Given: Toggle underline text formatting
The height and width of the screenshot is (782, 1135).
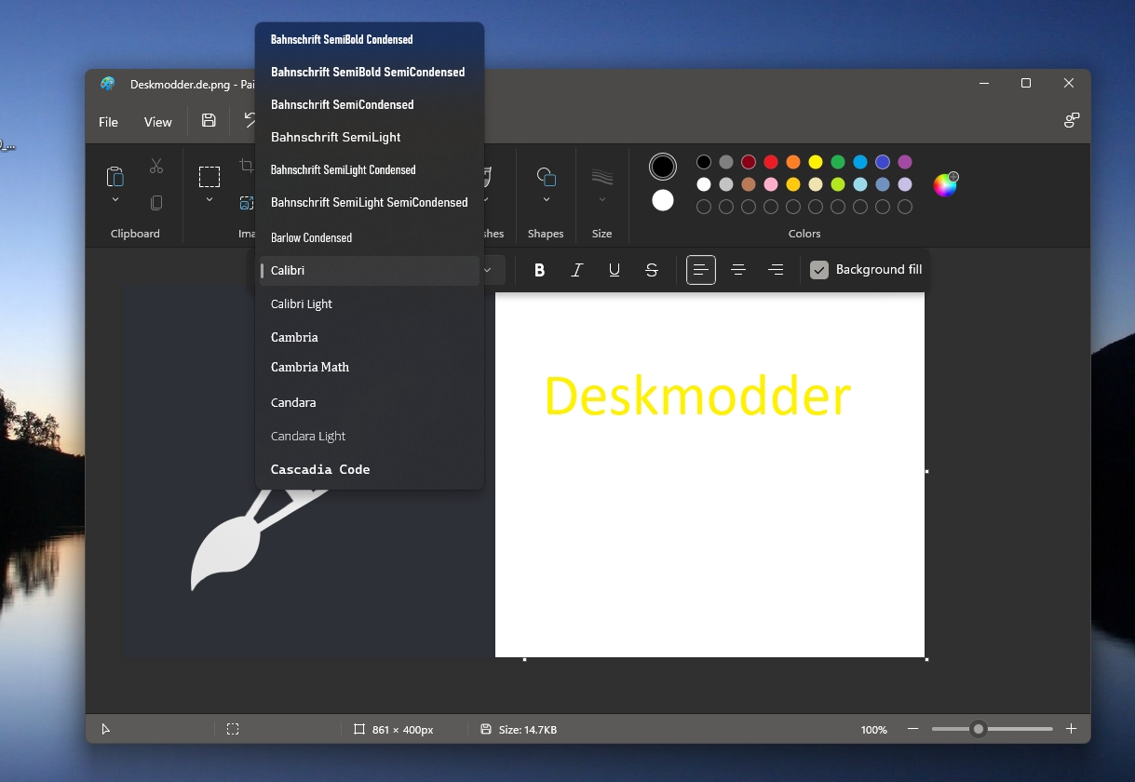Looking at the screenshot, I should click(614, 270).
